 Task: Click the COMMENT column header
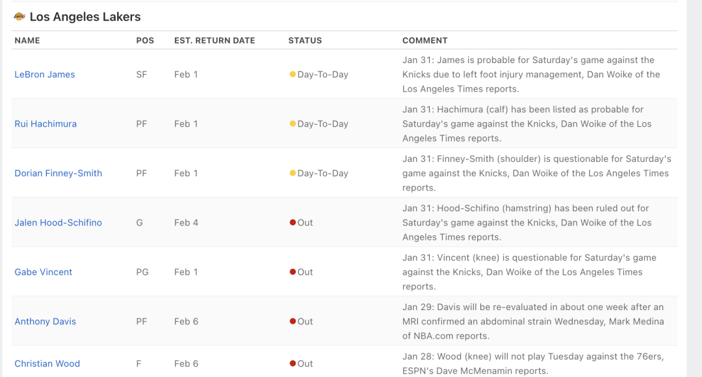(425, 40)
